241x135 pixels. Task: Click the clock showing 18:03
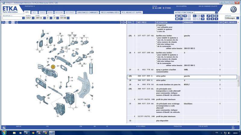point(235,133)
